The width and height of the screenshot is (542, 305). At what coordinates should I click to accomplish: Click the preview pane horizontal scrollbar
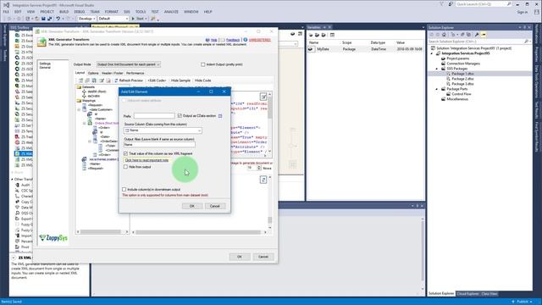tap(199, 232)
